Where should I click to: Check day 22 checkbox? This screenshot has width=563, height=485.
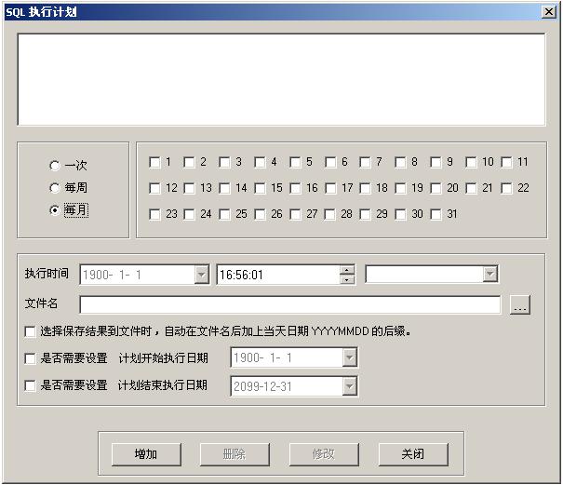(506, 188)
